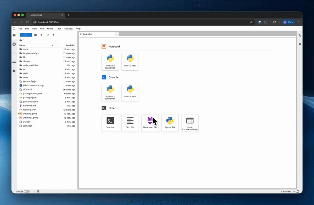Open the Run menu

click(x=42, y=29)
